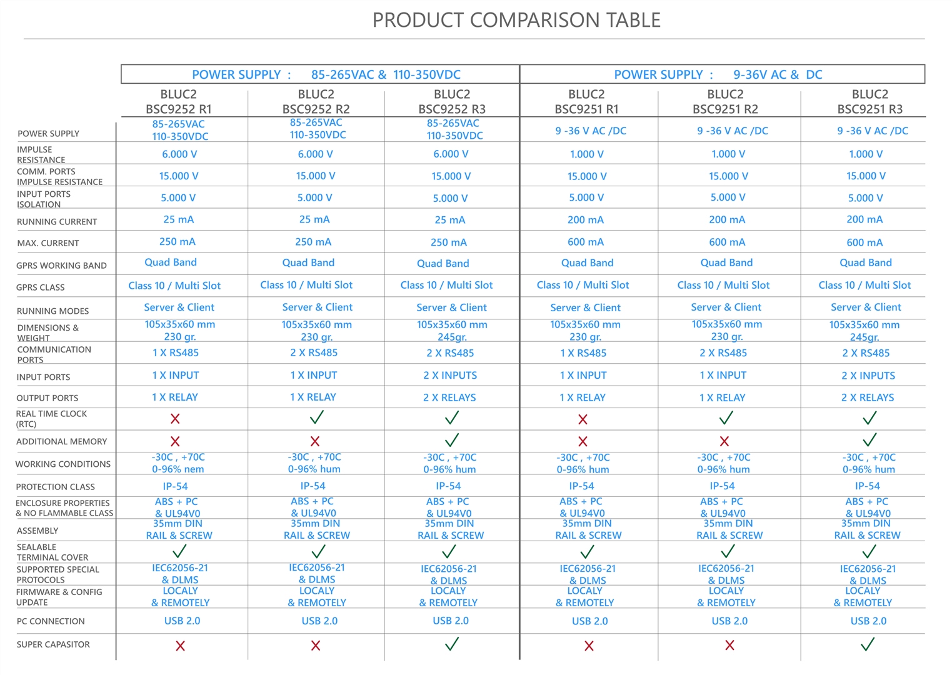
Task: Click the BLUC2 BSC9252 R1 column header
Action: click(x=179, y=101)
